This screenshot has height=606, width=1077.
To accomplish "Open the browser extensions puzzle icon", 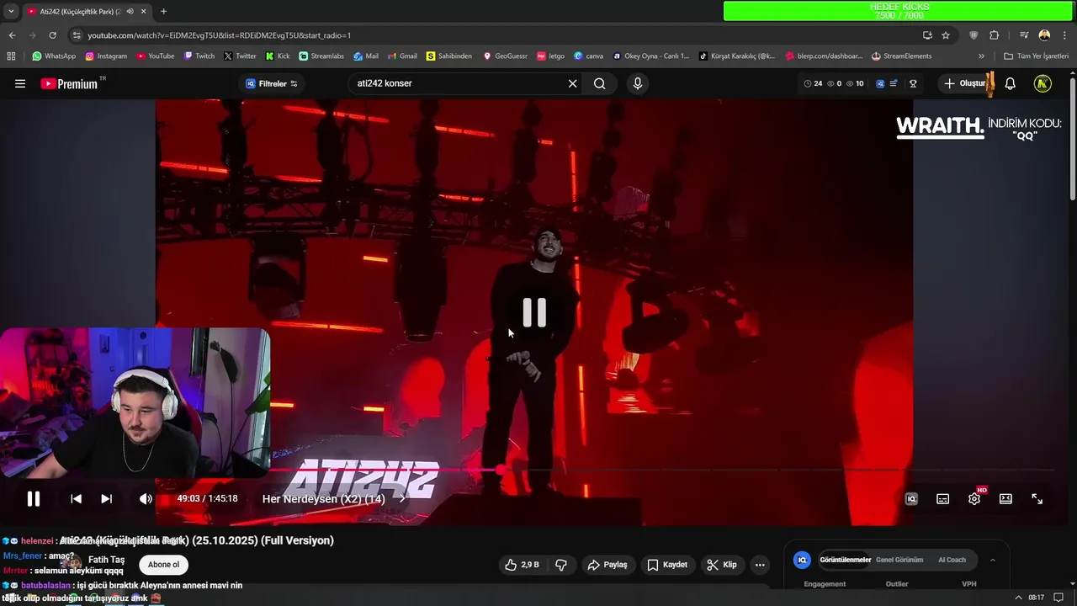I will click(994, 35).
